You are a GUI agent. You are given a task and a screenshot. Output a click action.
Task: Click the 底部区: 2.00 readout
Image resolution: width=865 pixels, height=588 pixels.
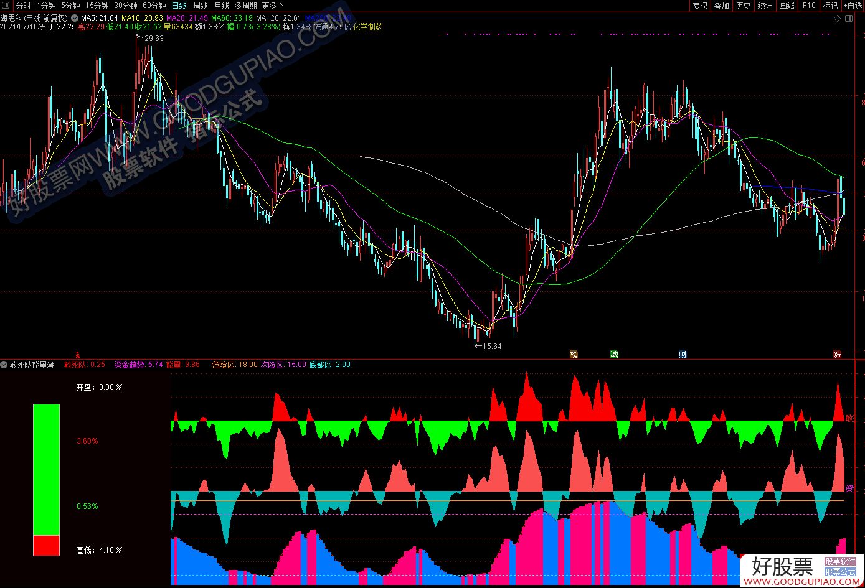point(330,365)
